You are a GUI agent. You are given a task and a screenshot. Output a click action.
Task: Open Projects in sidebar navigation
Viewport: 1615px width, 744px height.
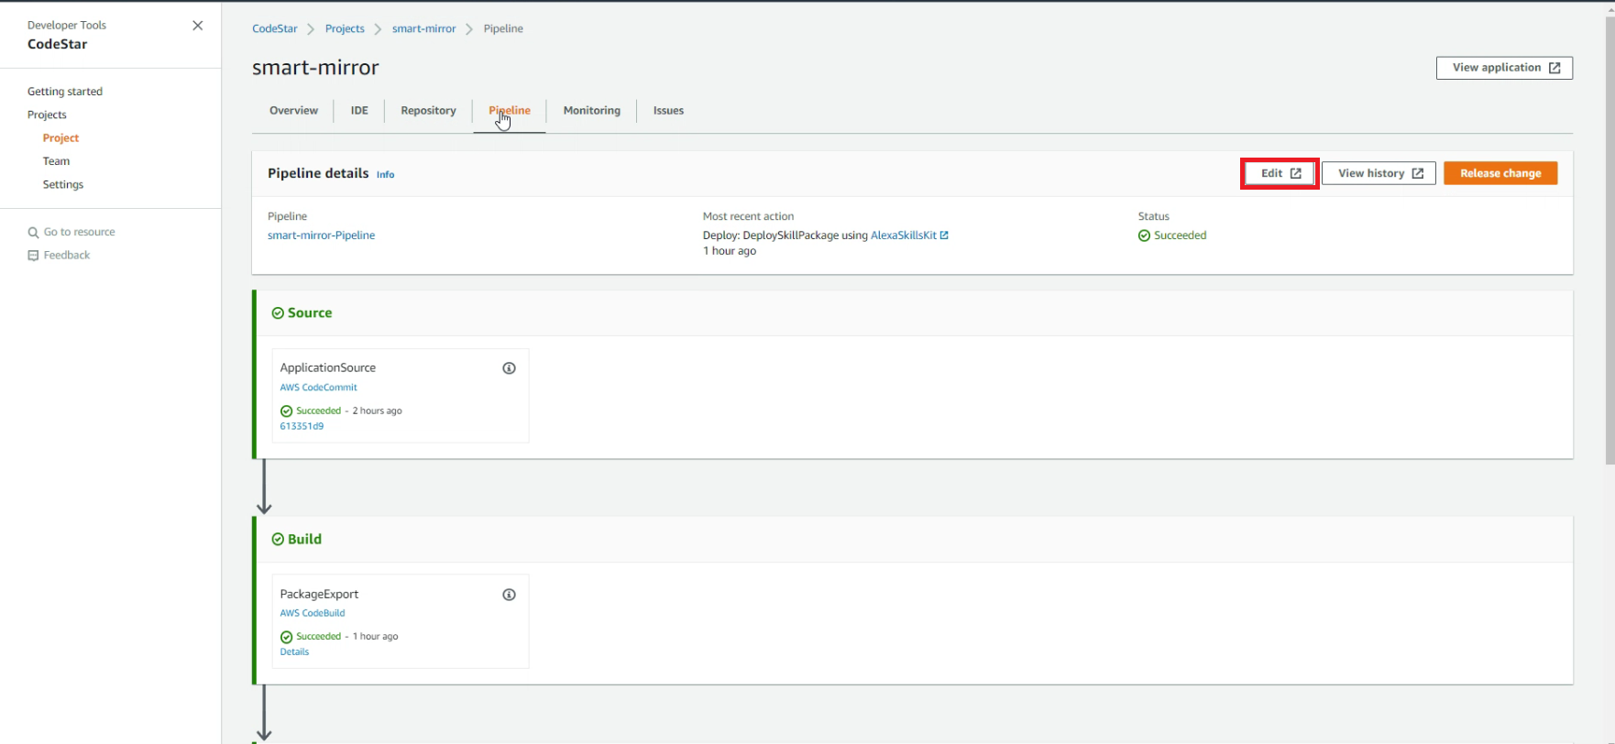click(x=47, y=115)
